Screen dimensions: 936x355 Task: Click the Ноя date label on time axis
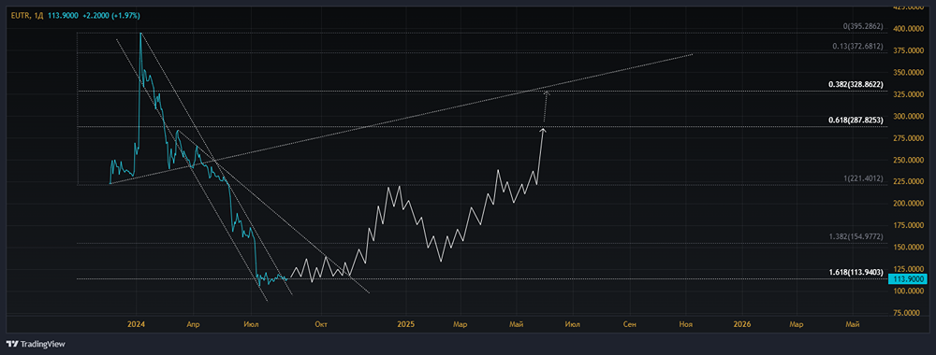[686, 324]
